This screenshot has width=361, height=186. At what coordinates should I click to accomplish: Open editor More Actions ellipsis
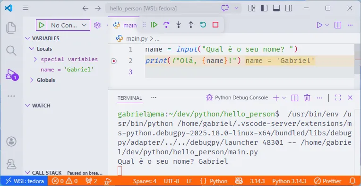point(350,25)
